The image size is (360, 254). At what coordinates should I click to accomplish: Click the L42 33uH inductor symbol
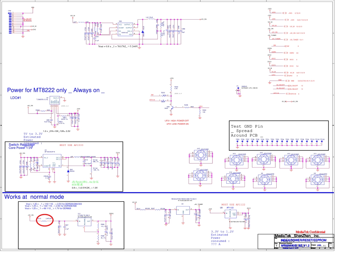coord(151,19)
